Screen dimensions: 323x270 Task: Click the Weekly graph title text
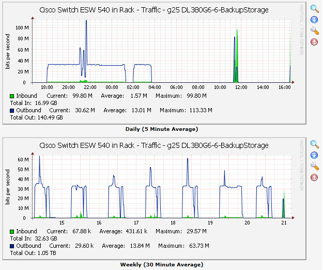point(154,145)
